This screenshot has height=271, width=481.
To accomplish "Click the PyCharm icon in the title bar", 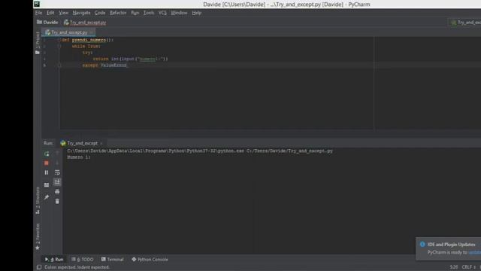I will click(37, 4).
